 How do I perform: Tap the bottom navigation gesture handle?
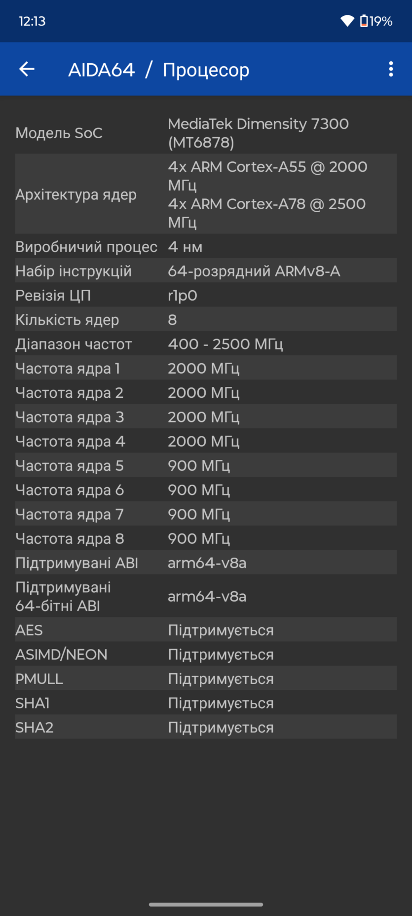click(206, 904)
